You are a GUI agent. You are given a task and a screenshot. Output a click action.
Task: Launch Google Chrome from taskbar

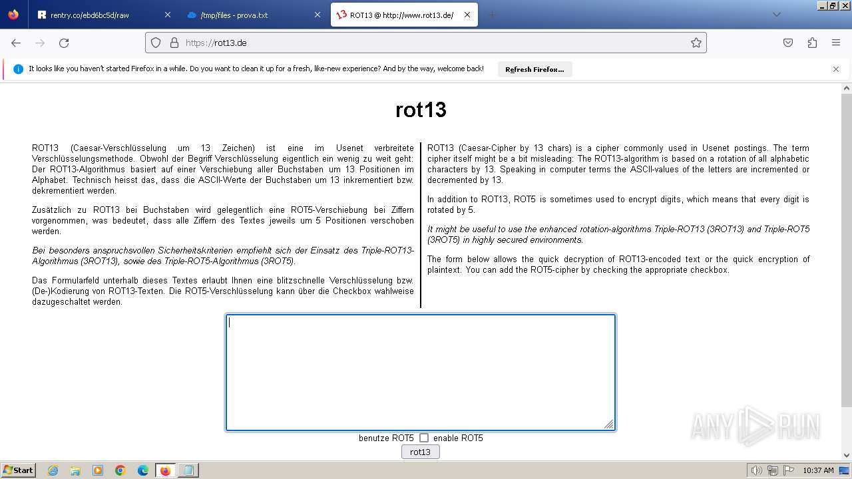coord(120,470)
